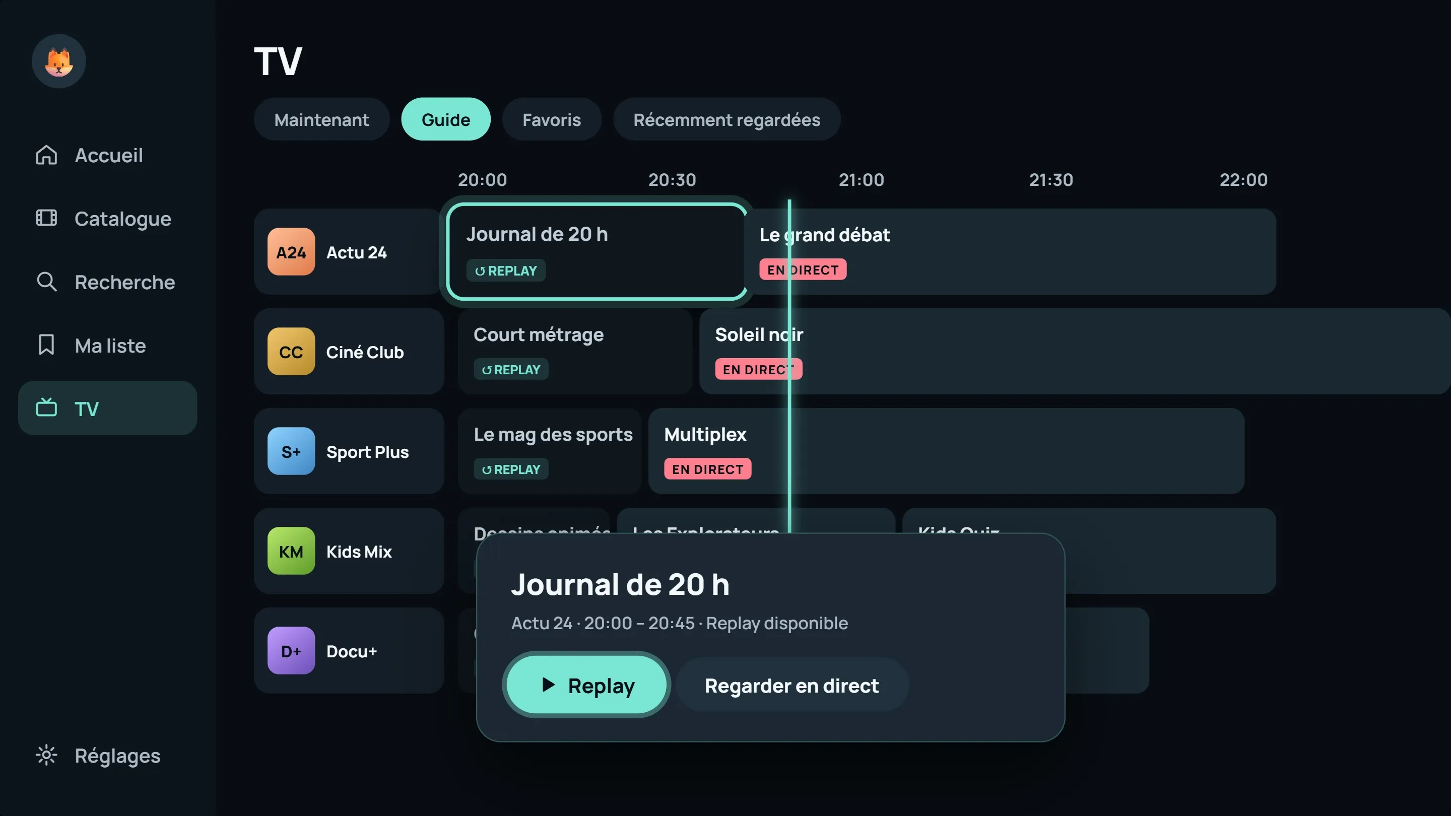
Task: Click the Docu+ channel name
Action: (352, 651)
